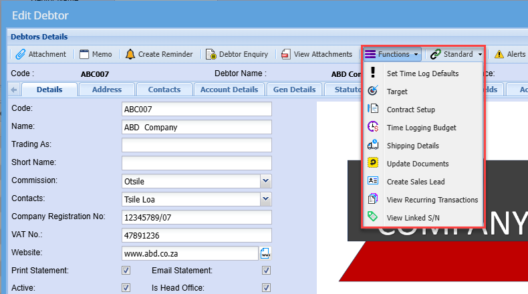Viewport: 528px width, 294px height.
Task: Select View Linked S/N menu entry
Action: 422,218
